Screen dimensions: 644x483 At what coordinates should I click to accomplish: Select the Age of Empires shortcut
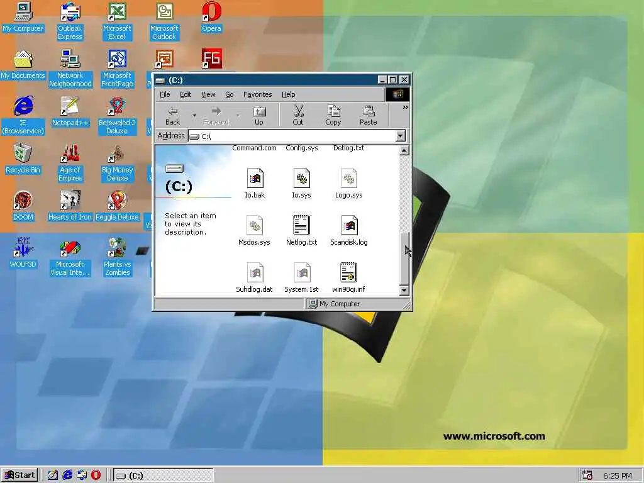coord(70,163)
